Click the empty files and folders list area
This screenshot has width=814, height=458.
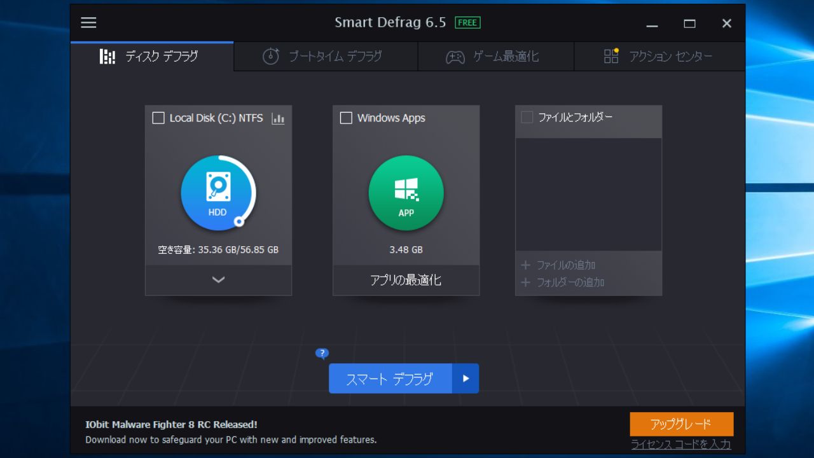588,195
